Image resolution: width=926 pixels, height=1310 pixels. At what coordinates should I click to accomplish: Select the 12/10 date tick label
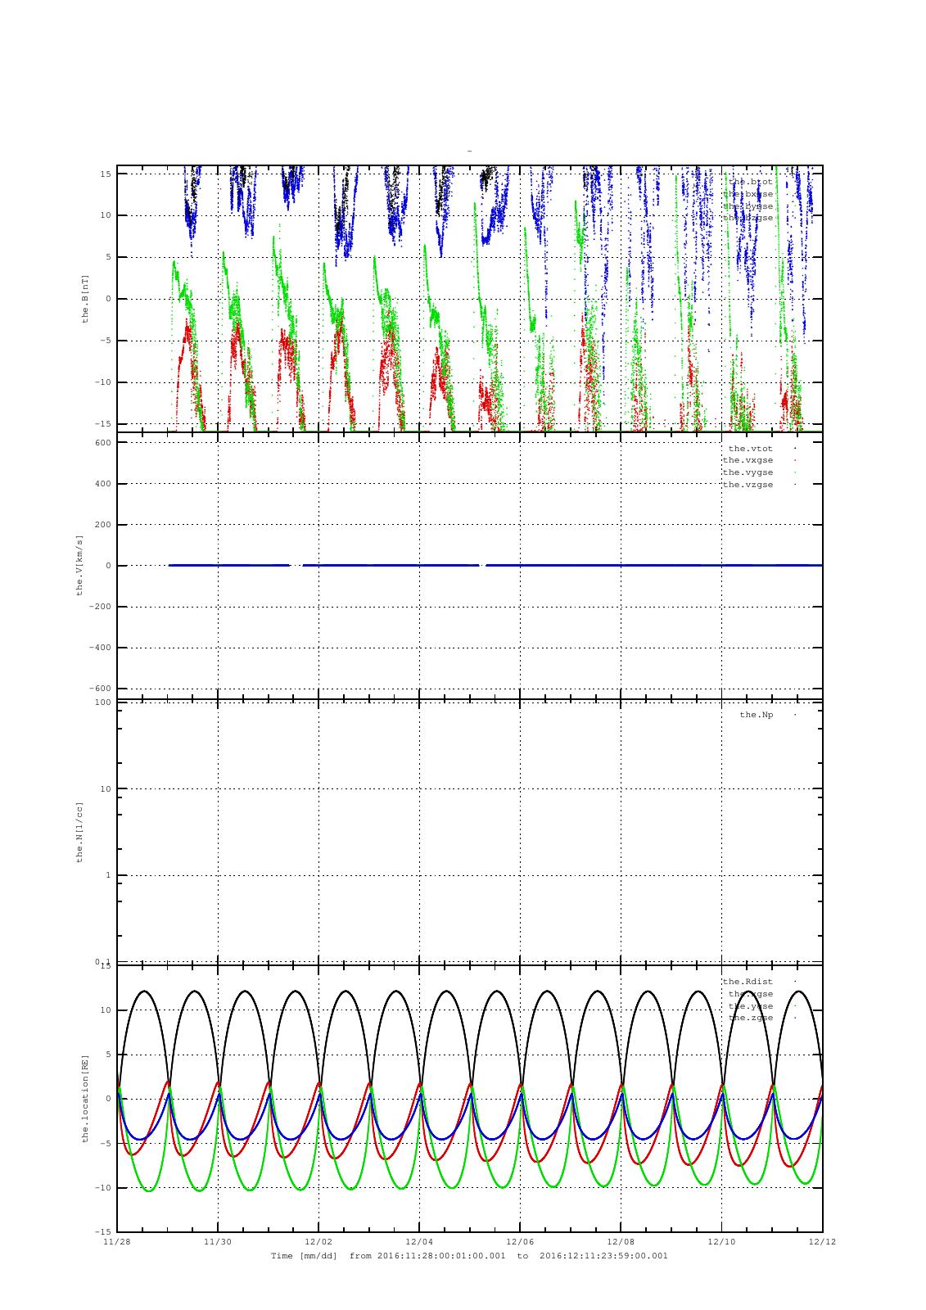(x=721, y=1242)
